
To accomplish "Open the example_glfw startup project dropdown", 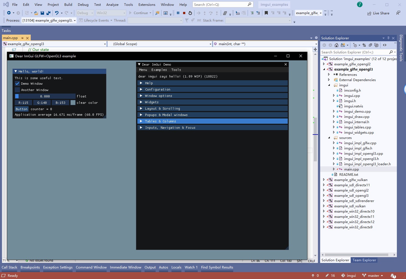I will click(309, 13).
